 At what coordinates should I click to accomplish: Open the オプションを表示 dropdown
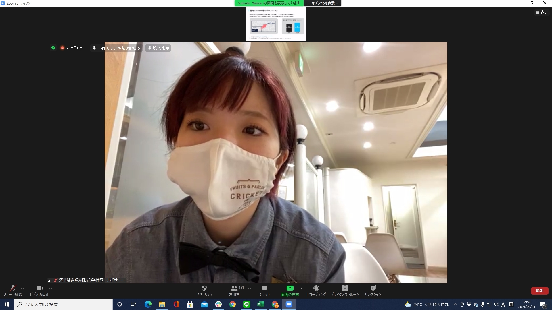pos(325,3)
